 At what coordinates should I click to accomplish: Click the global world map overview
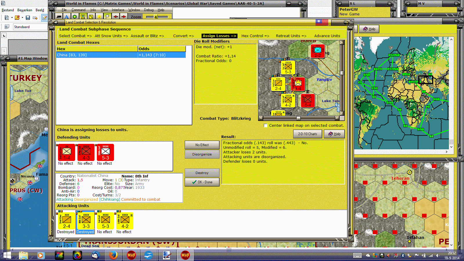tap(401, 93)
